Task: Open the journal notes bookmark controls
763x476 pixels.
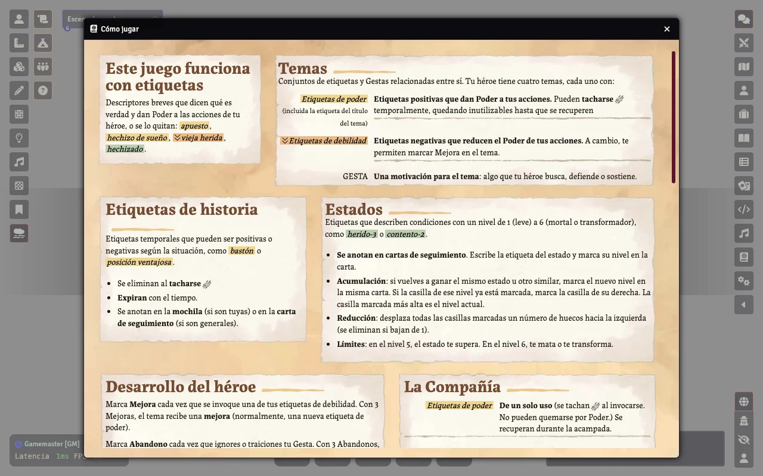Action: 19,209
